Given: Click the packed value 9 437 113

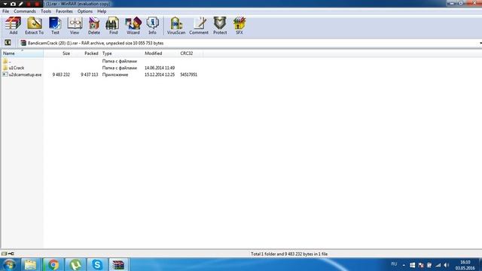Looking at the screenshot, I should (x=90, y=75).
